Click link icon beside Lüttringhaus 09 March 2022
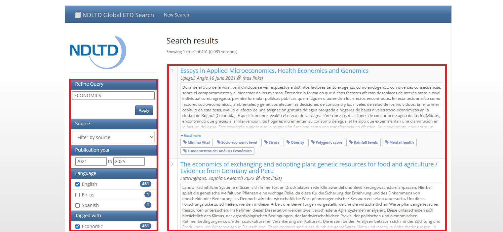The height and width of the screenshot is (232, 503). pyautogui.click(x=258, y=178)
